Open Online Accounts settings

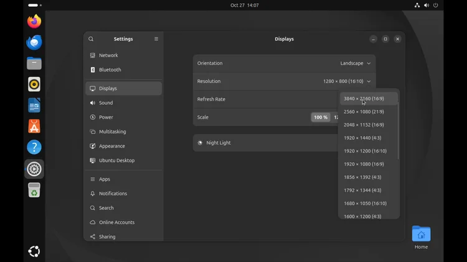(124, 222)
